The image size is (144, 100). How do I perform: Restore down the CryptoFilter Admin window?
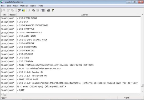(x=135, y=2)
